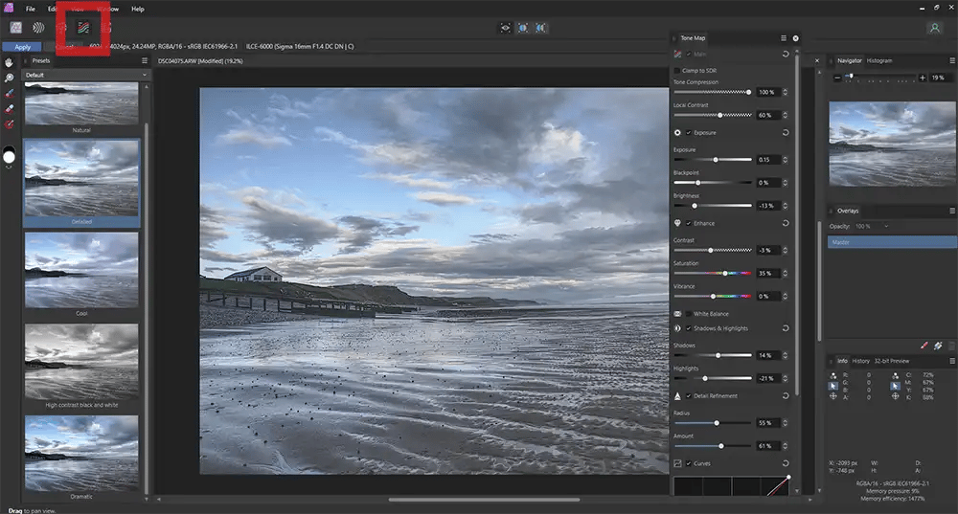Select the View (hand) tool
Image resolution: width=958 pixels, height=514 pixels.
click(10, 62)
